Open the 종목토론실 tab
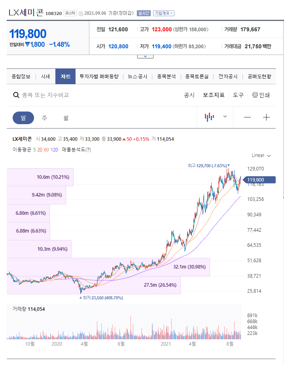This screenshot has height=365, width=284. [197, 77]
